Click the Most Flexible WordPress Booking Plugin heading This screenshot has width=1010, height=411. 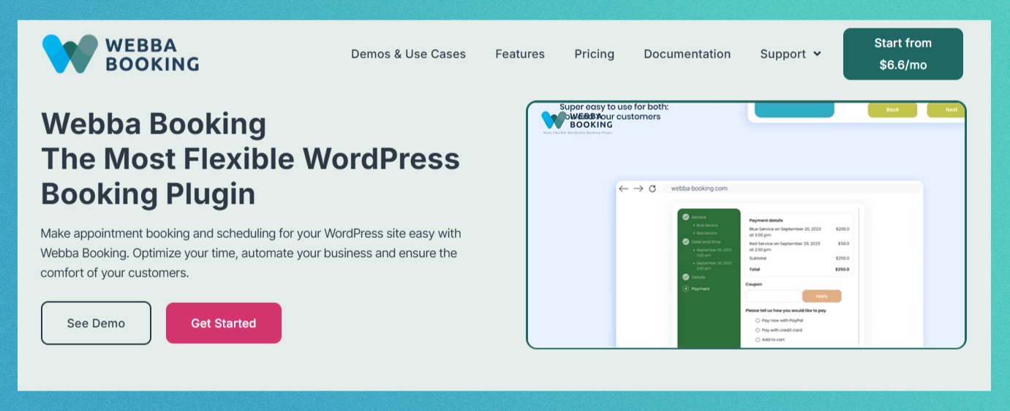click(250, 158)
